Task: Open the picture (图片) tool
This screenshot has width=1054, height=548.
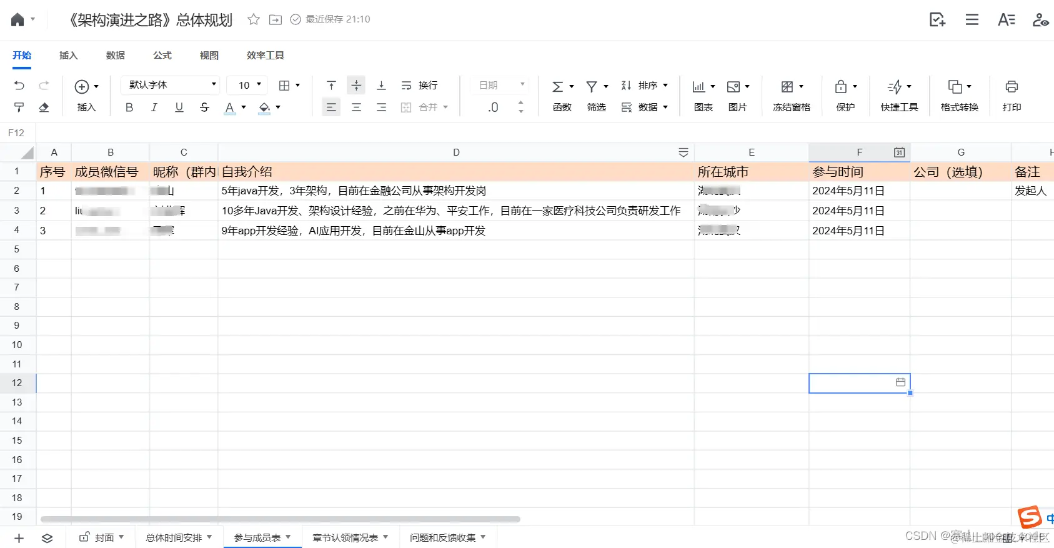Action: coord(738,96)
